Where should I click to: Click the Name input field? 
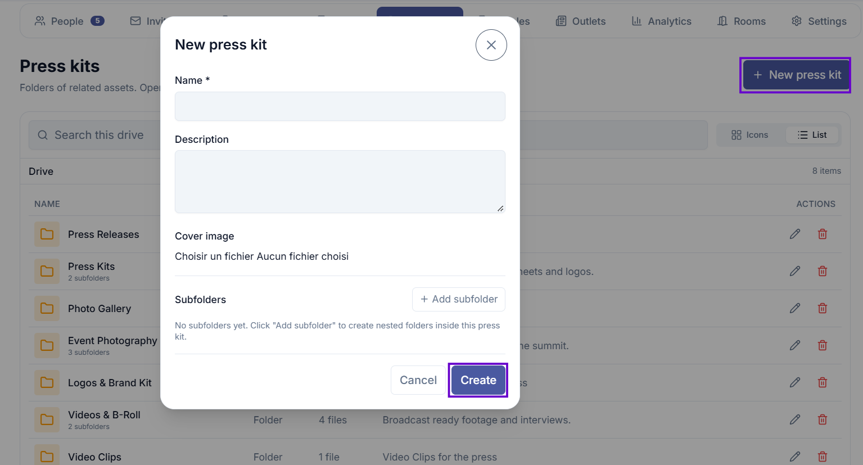tap(340, 106)
